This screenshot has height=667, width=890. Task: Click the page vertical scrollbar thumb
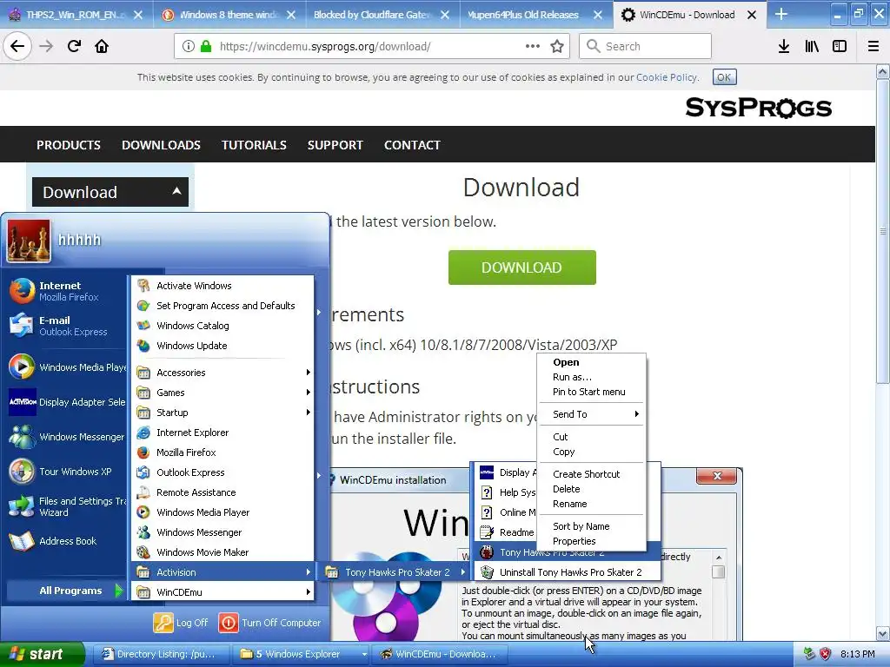pos(882,231)
